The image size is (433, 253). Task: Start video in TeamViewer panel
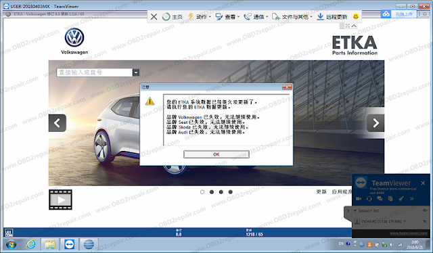[x=359, y=199]
